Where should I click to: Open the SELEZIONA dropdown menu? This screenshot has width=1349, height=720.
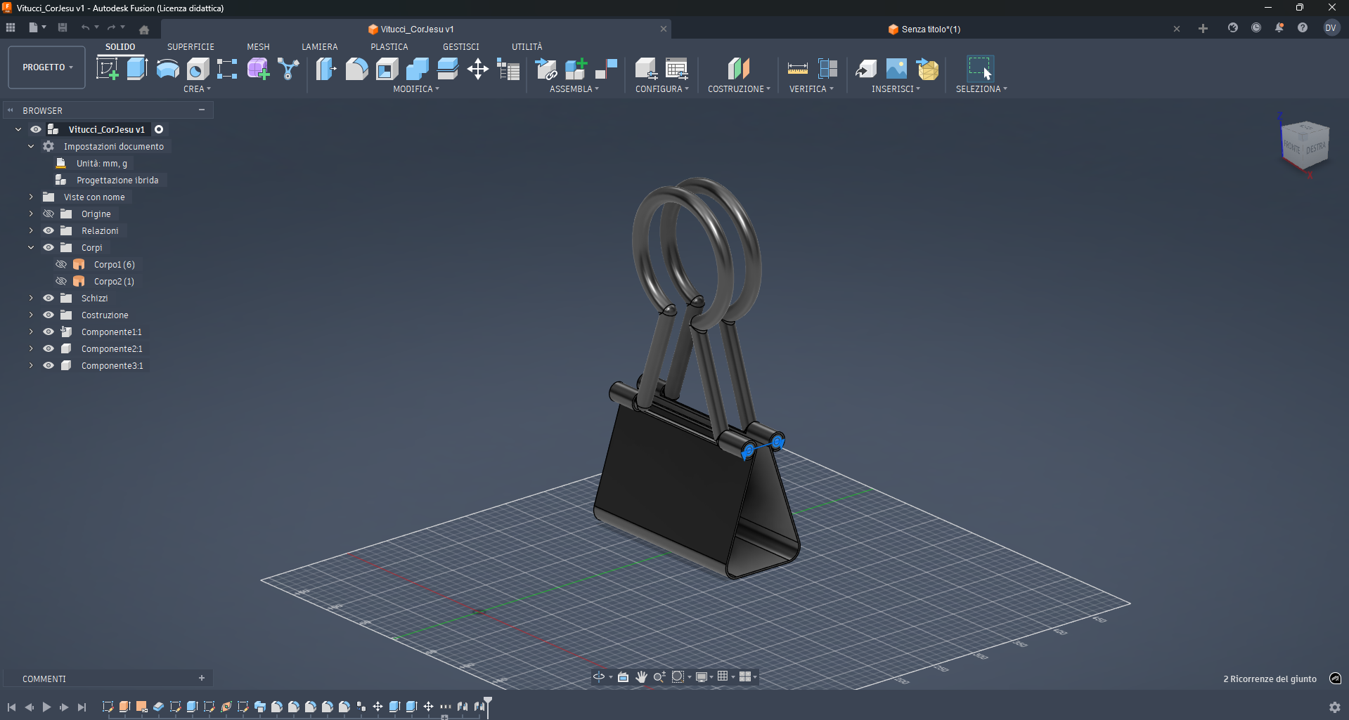tap(981, 89)
